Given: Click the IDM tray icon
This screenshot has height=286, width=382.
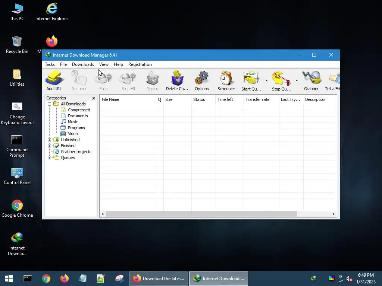Looking at the screenshot, I should coord(314,279).
